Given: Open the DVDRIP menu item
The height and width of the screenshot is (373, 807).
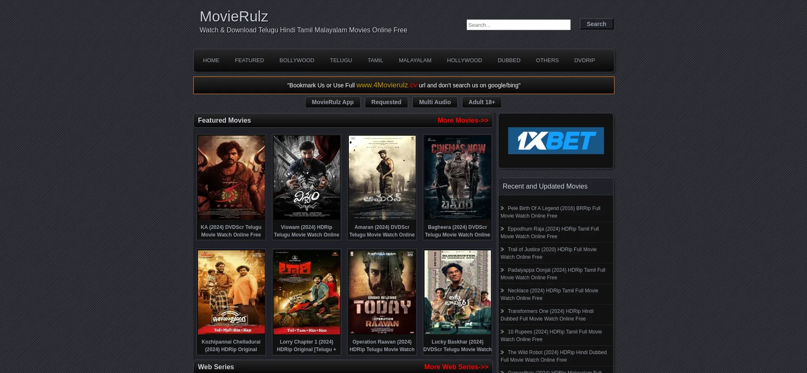Looking at the screenshot, I should click(x=584, y=60).
